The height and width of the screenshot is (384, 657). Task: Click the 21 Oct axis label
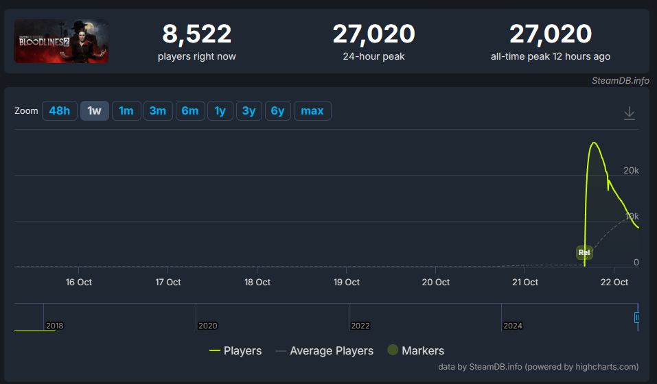(525, 283)
